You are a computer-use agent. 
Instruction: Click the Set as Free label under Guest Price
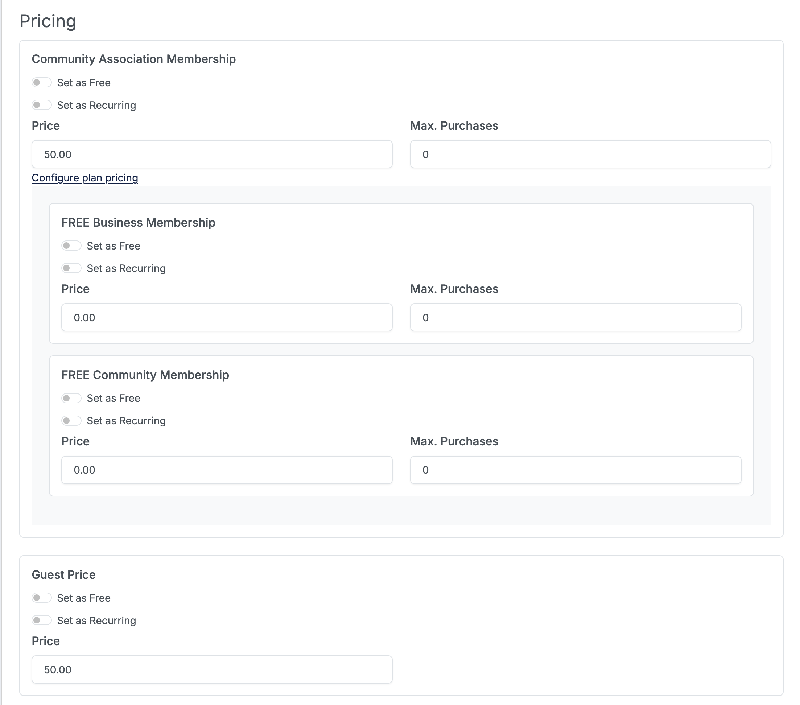84,598
